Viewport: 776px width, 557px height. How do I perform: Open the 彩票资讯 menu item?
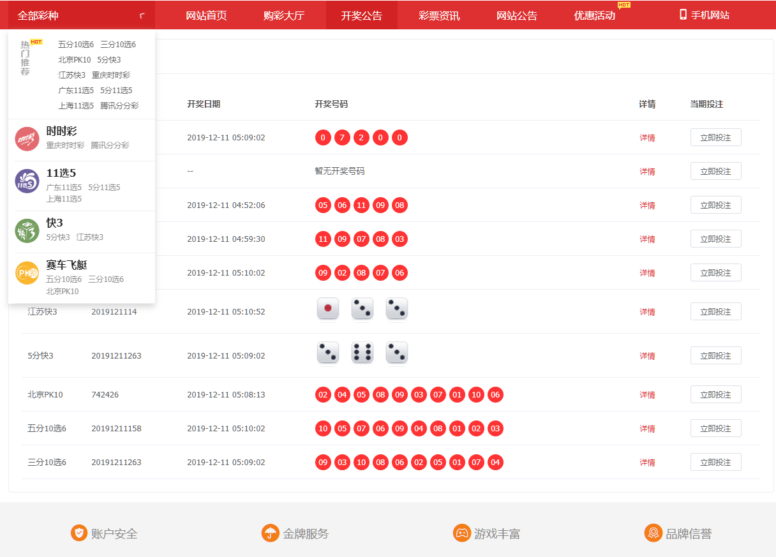441,15
